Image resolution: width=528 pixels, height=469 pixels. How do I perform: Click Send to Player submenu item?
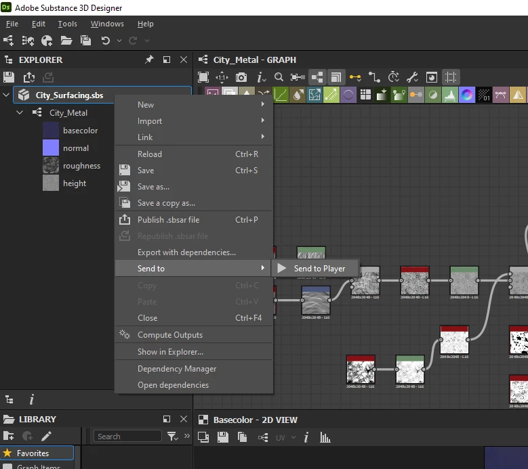point(316,268)
